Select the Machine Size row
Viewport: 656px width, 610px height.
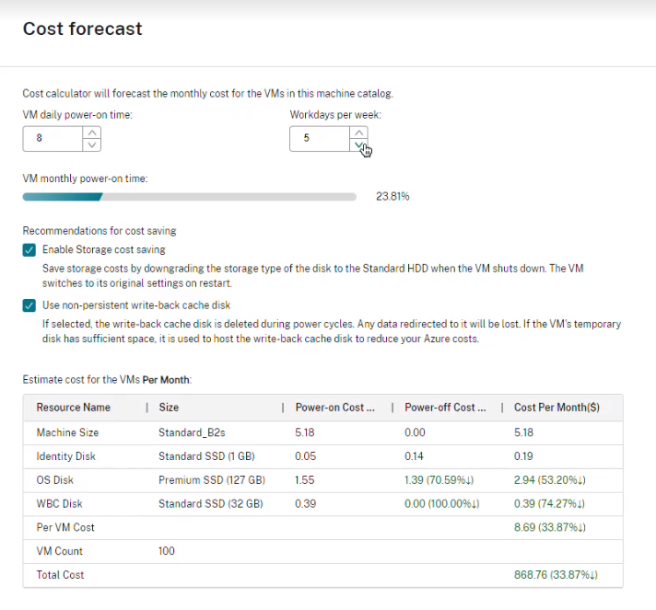[x=67, y=432]
